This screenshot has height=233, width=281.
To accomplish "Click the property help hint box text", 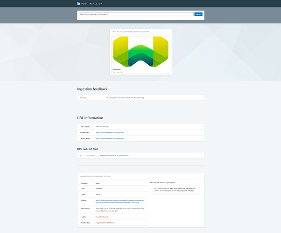I will tap(175, 190).
